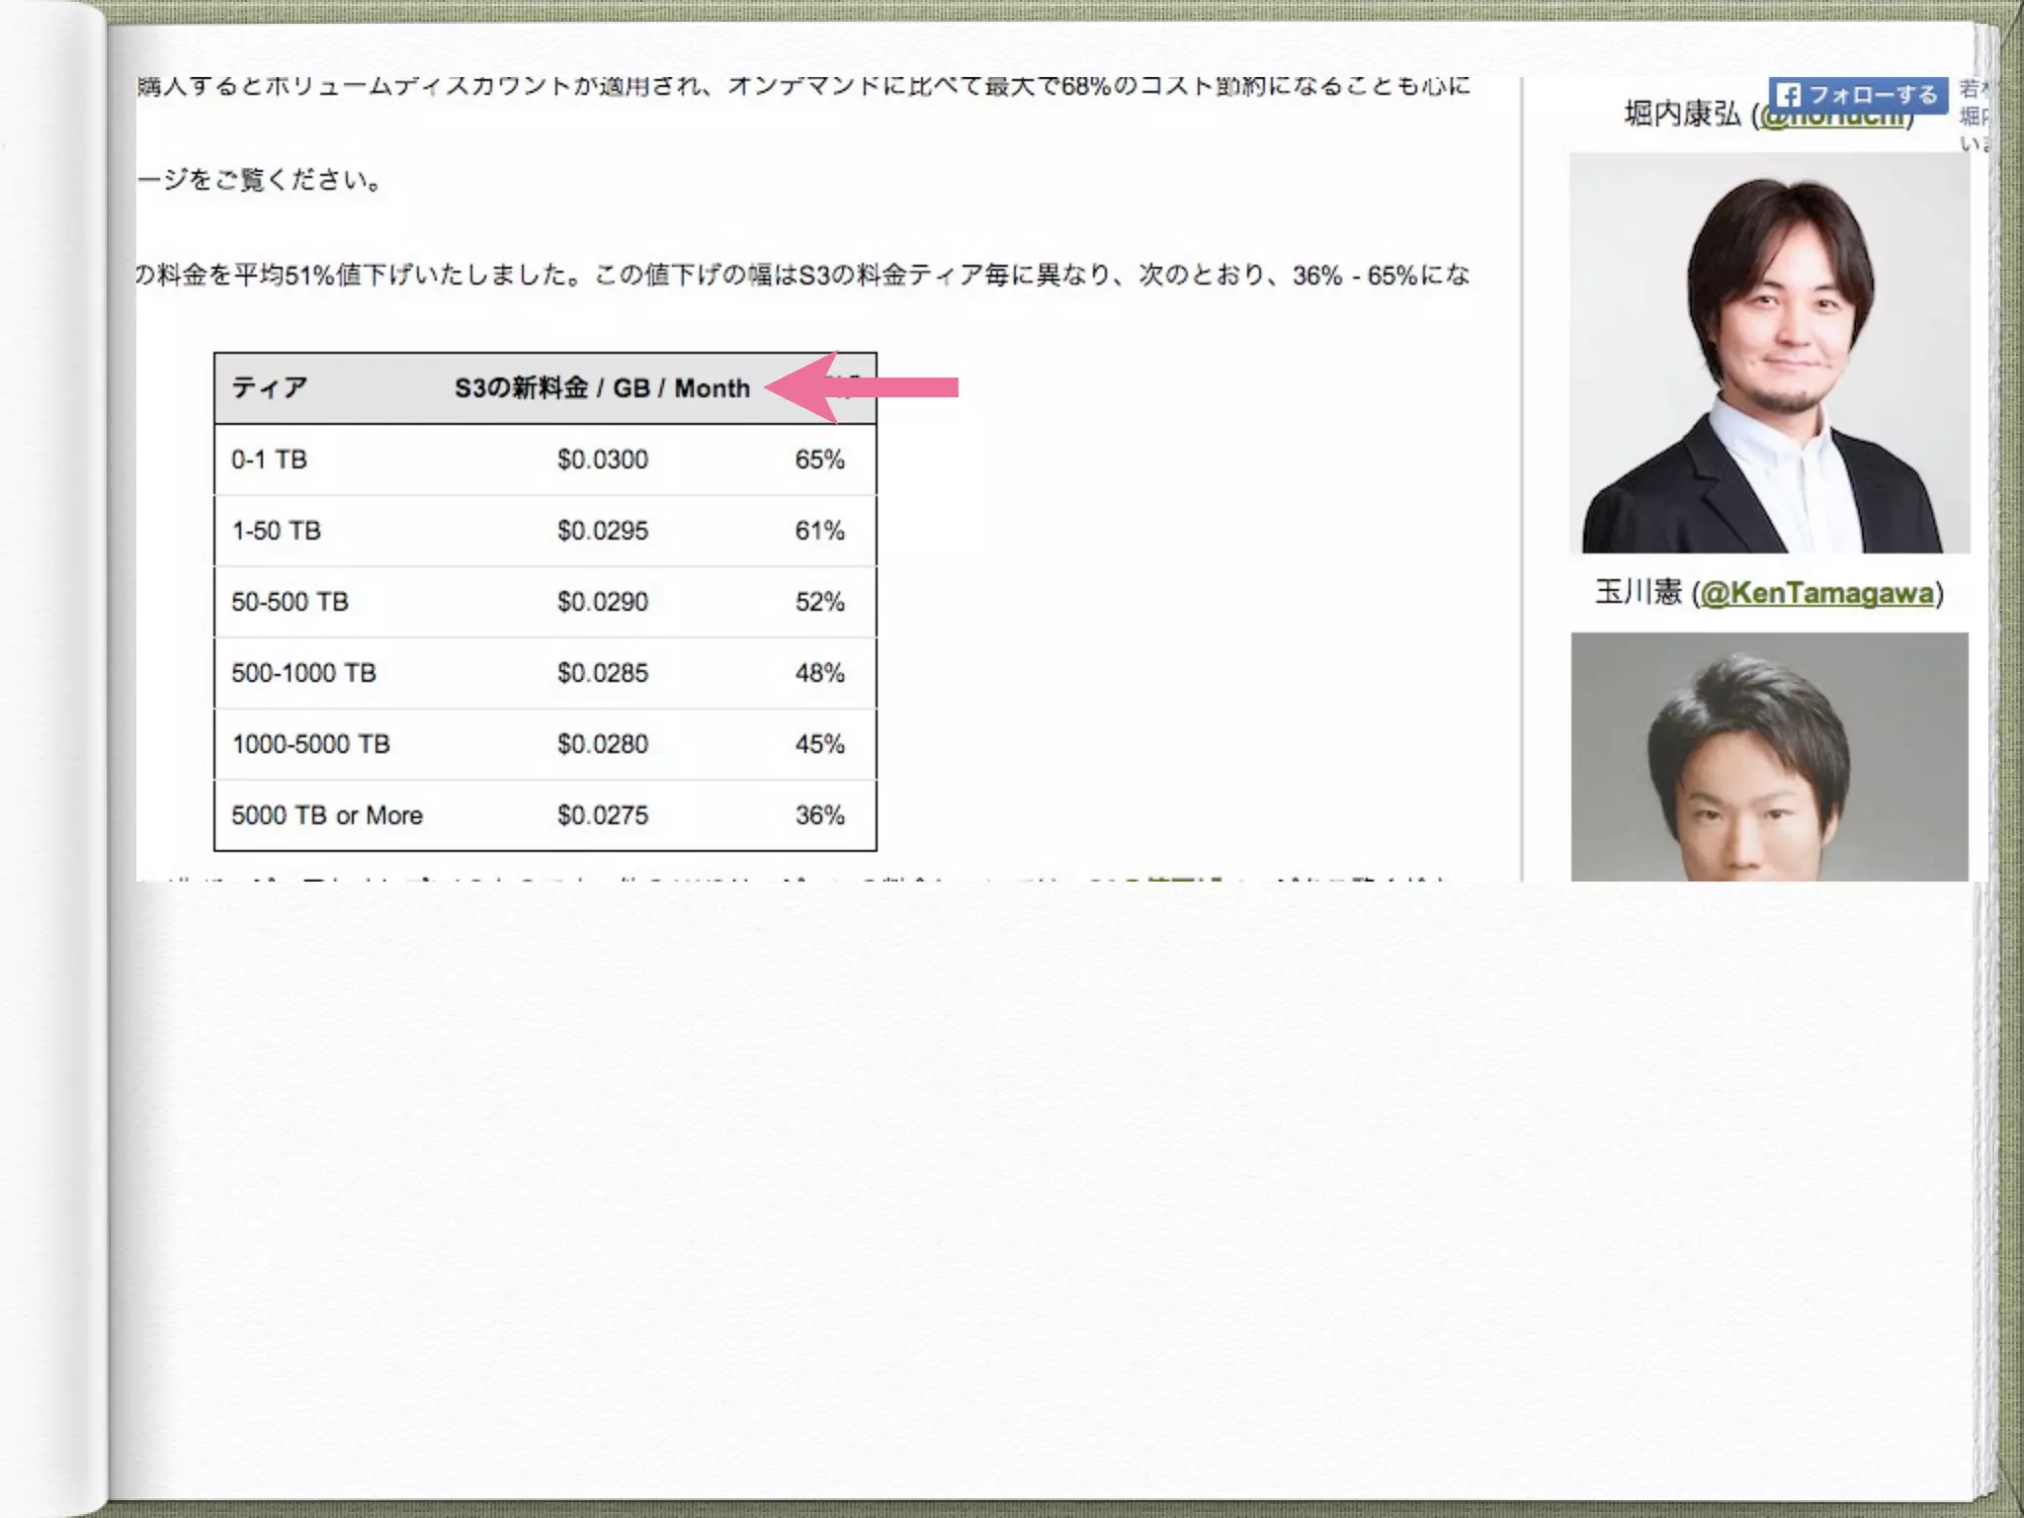Select the S3の新料金 / GB / Month header

[602, 388]
